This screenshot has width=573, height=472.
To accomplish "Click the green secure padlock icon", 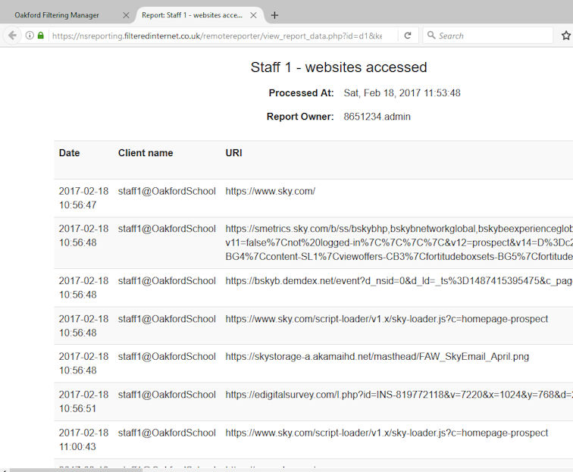I will [x=41, y=36].
